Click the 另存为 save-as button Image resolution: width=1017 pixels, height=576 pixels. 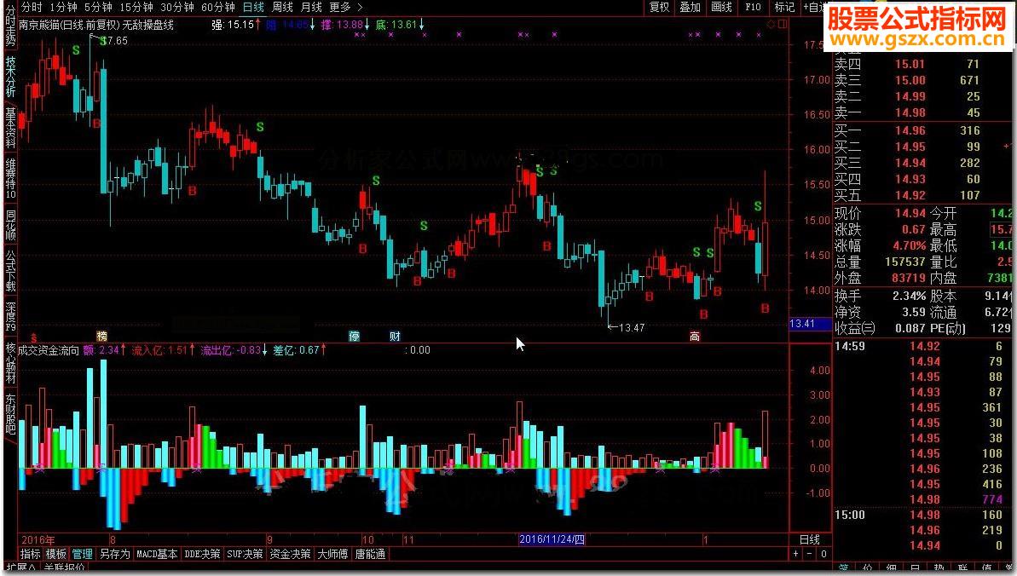(114, 554)
